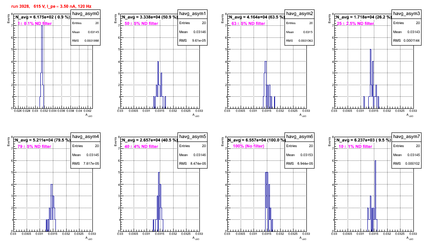Click 'N_avg = 1.718e+04 (26.2 %)' title
The image size is (428, 246).
(x=364, y=17)
